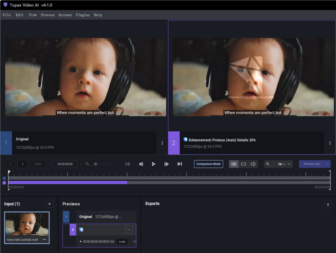Click the Enhancement: Proteus (Auto) Details 20% label

click(222, 140)
